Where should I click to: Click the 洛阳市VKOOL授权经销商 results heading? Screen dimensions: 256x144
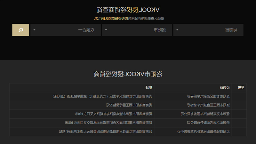point(128,74)
